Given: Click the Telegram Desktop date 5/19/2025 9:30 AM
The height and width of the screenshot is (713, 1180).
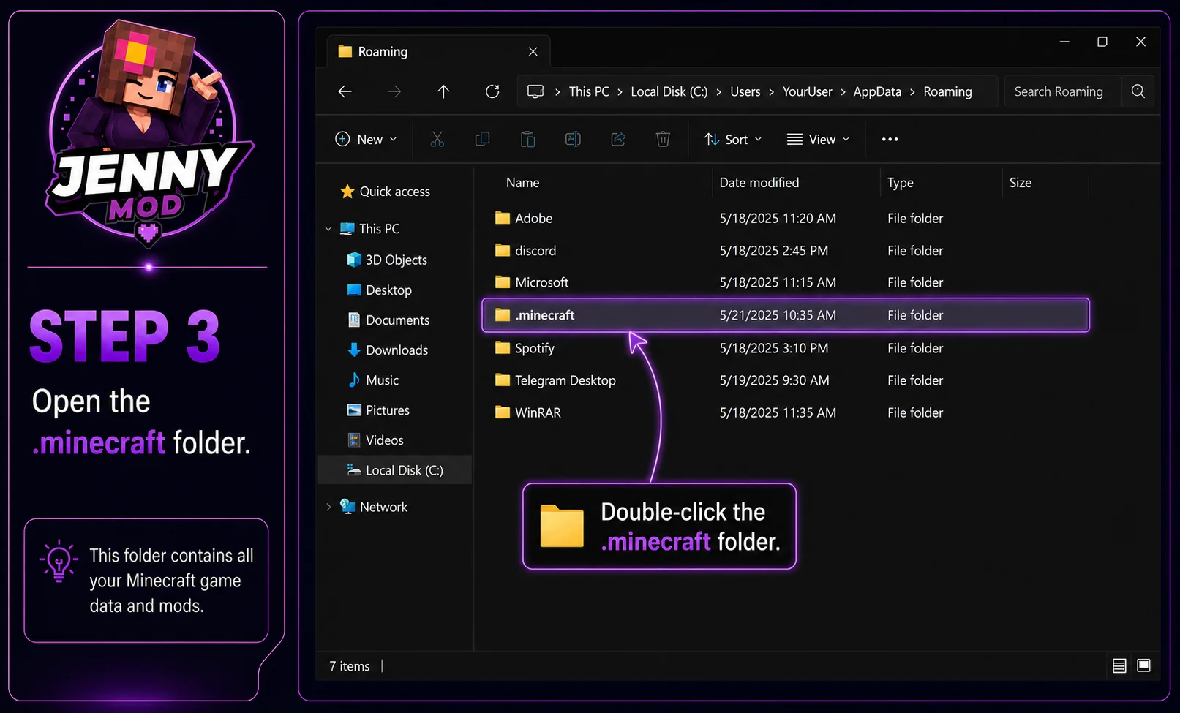Looking at the screenshot, I should [x=775, y=380].
